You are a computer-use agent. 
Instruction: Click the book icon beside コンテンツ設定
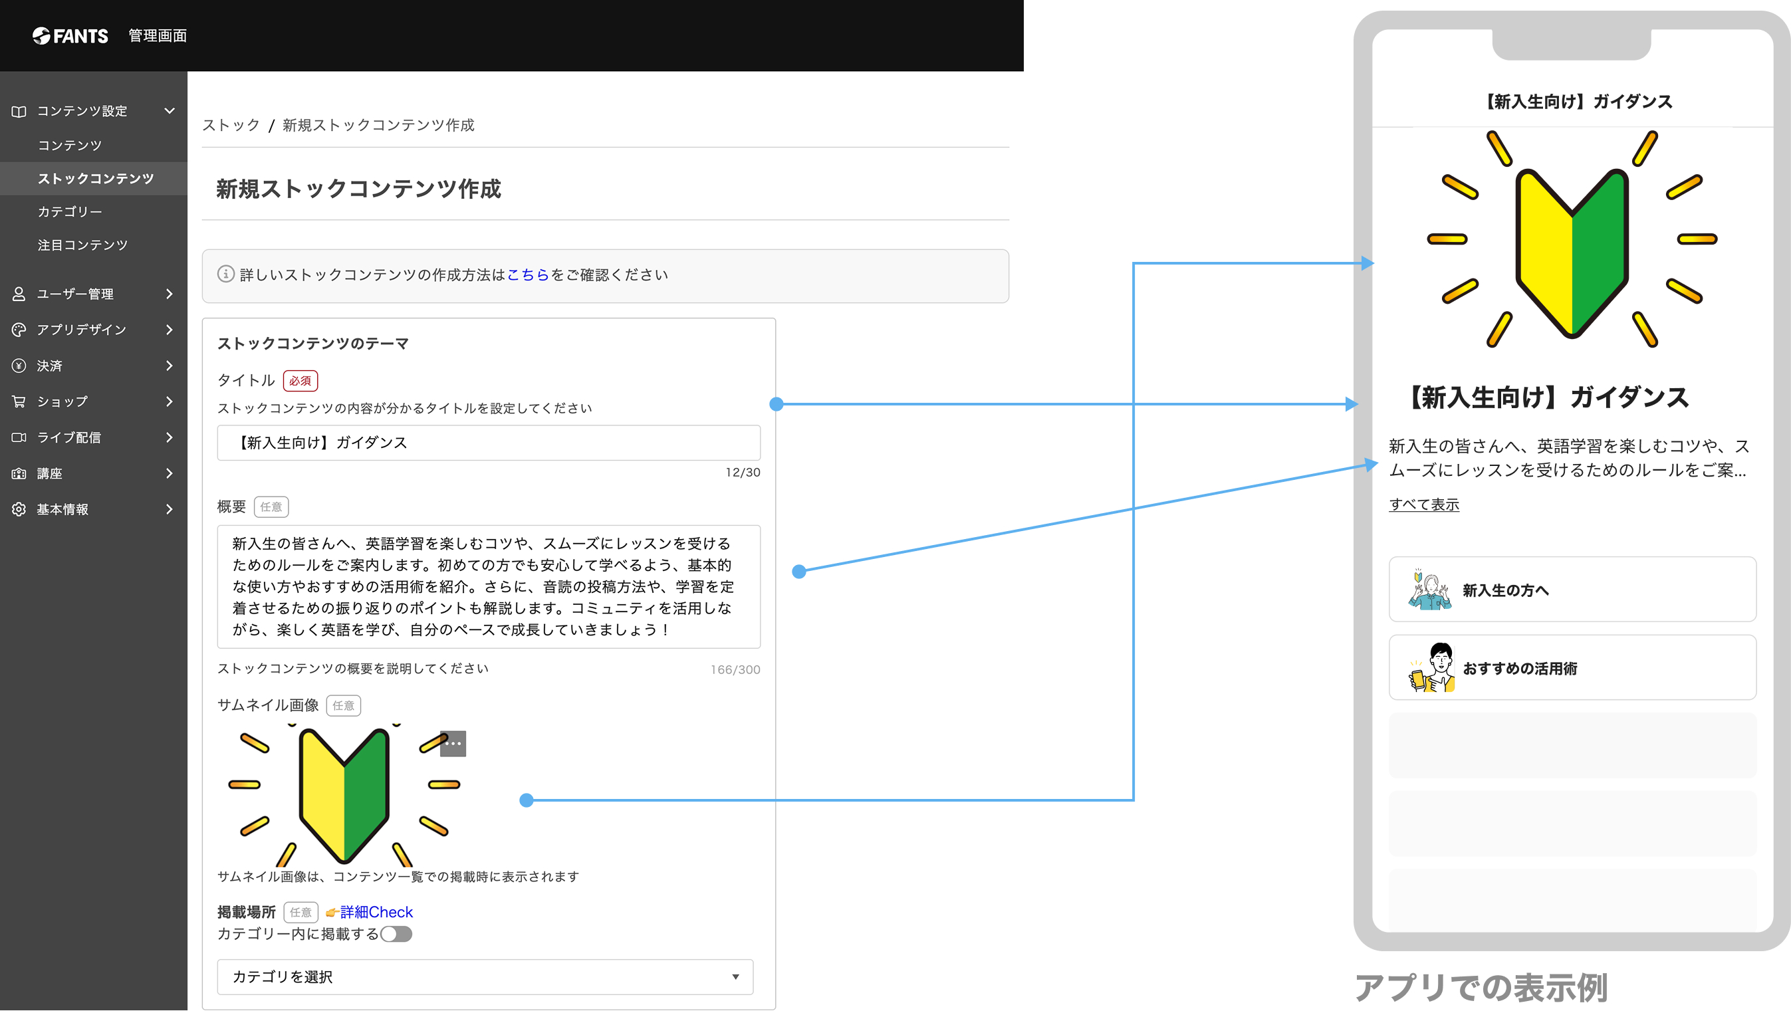point(19,111)
